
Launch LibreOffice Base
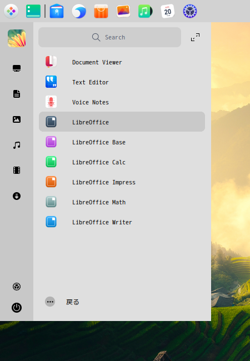(x=122, y=142)
